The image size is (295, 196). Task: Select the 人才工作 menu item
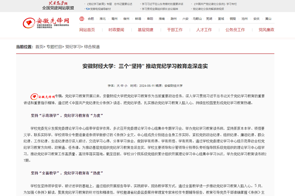click(204, 30)
